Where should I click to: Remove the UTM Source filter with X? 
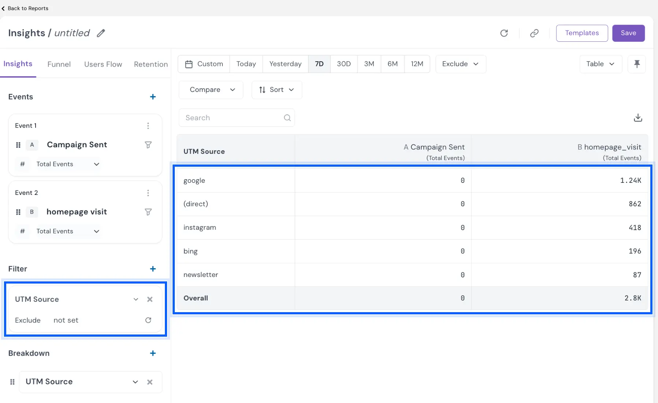[150, 299]
